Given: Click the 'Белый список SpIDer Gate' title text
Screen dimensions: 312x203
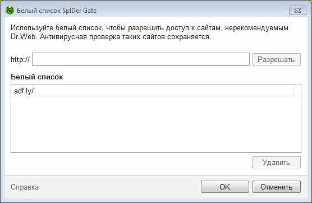Looking at the screenshot, I should tap(57, 11).
